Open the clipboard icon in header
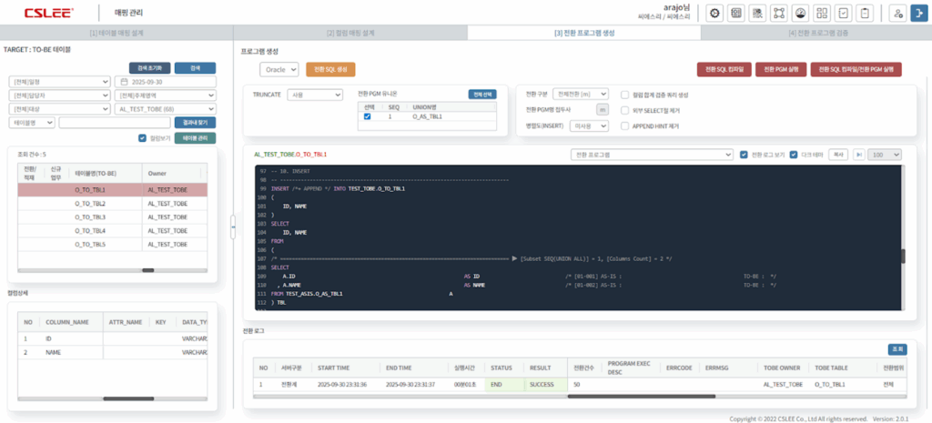932x423 pixels. [865, 14]
